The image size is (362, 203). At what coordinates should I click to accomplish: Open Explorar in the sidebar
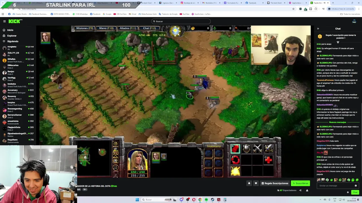pos(12,36)
